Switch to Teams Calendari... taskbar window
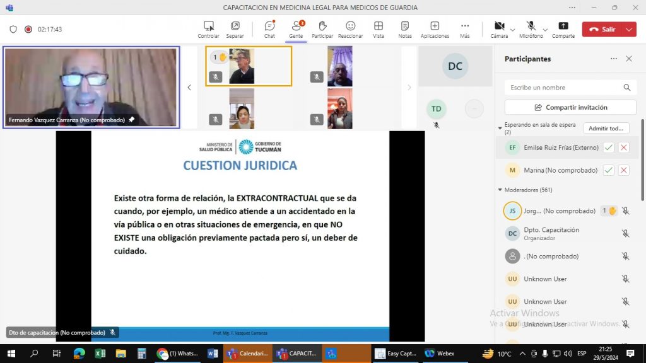 pyautogui.click(x=247, y=354)
